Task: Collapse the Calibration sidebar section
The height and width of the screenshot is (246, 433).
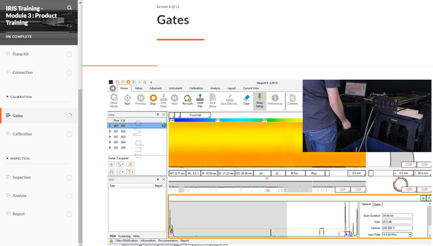Action: coord(19,97)
